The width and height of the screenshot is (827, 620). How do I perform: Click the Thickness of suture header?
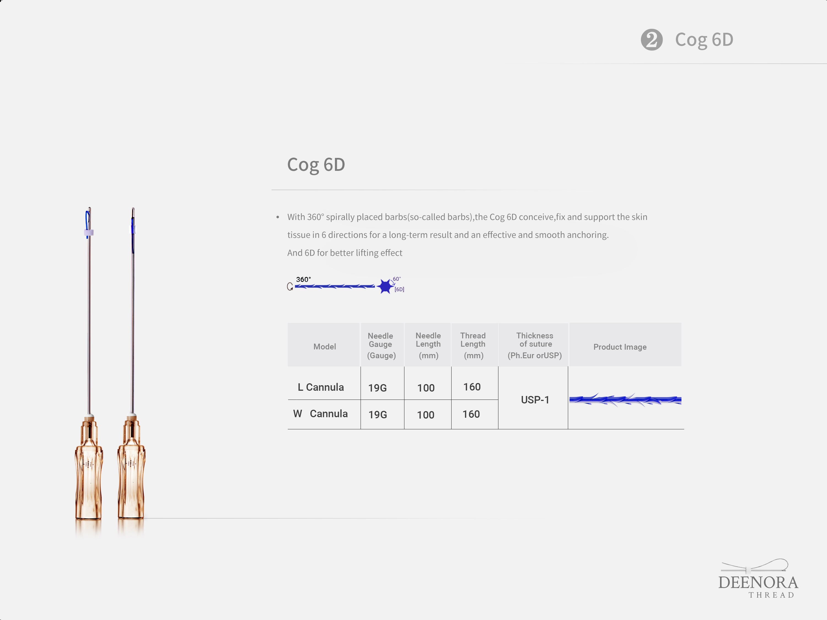[x=535, y=345]
